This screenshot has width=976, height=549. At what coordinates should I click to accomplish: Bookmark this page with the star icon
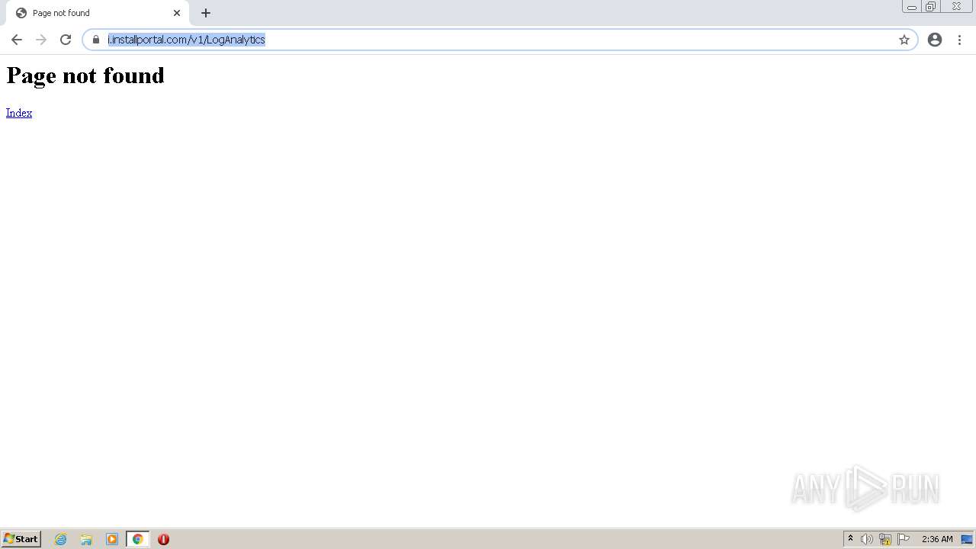(904, 40)
